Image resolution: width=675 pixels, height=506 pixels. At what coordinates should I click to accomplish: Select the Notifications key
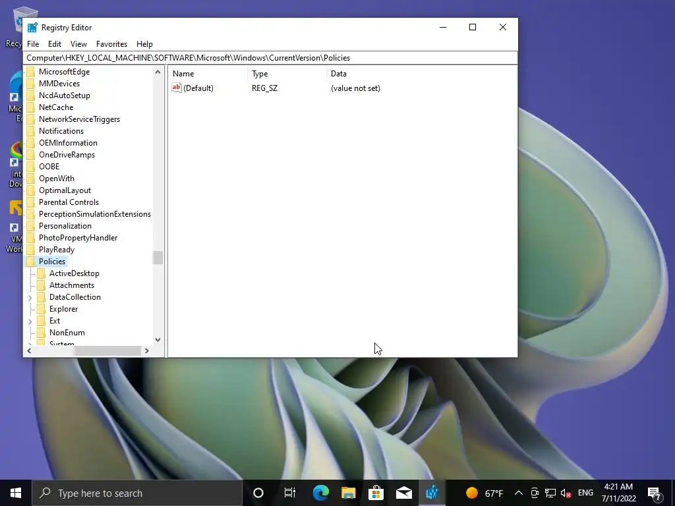61,131
